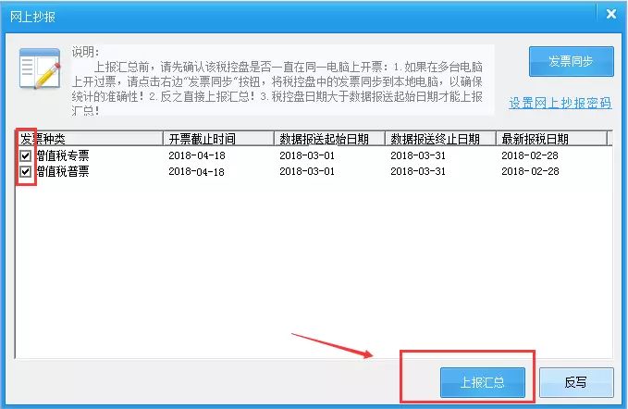Screen dimensions: 628x409
Task: Select the 增值税普票 row label
Action: (63, 171)
